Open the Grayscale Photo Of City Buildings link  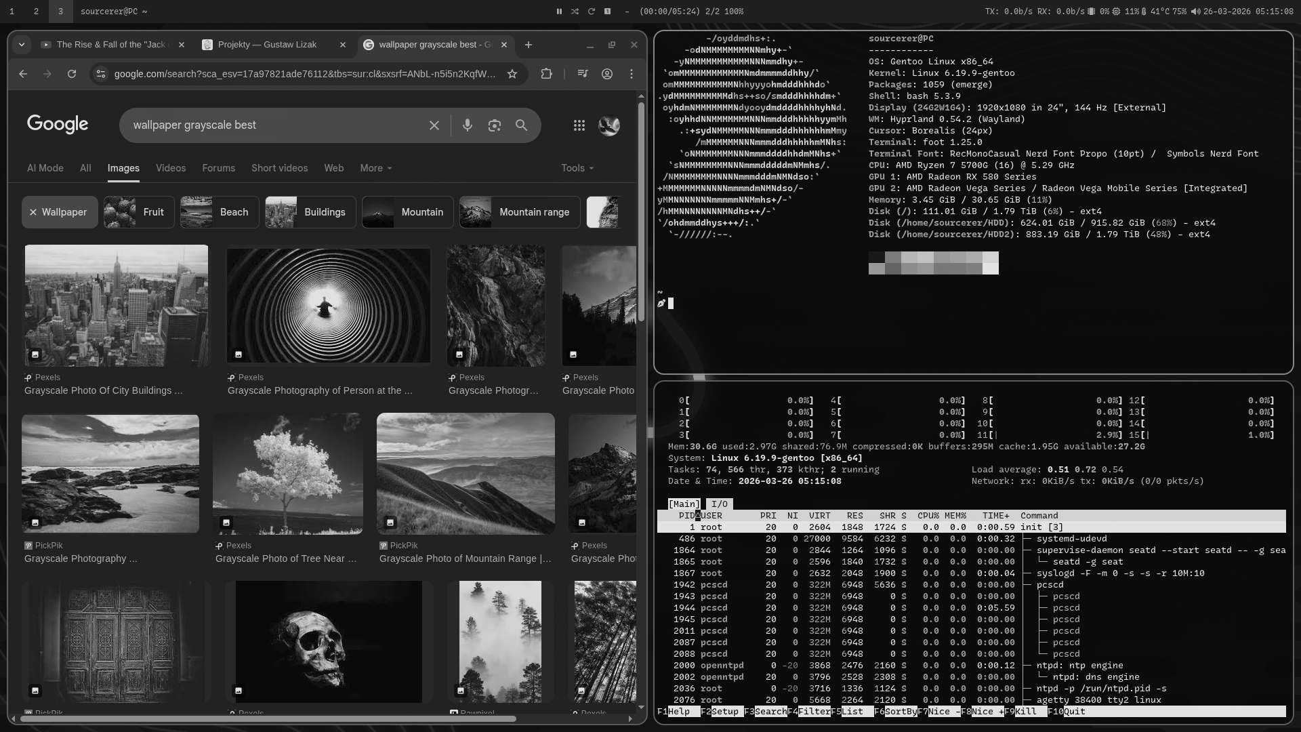pos(103,390)
